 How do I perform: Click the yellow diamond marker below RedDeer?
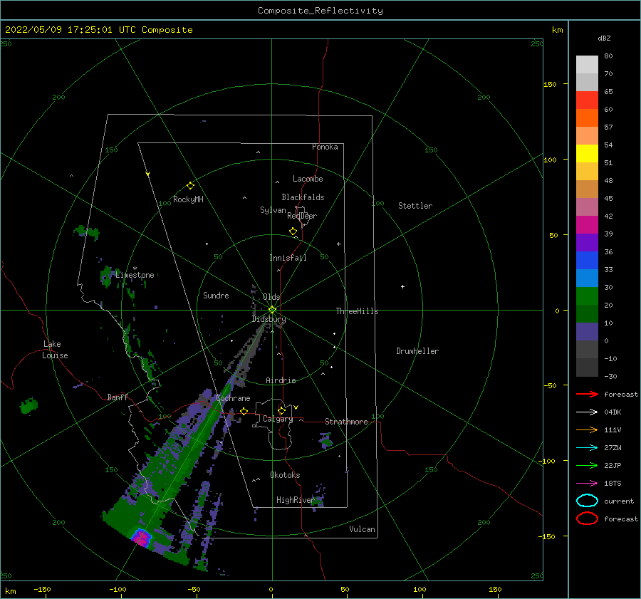tap(293, 231)
